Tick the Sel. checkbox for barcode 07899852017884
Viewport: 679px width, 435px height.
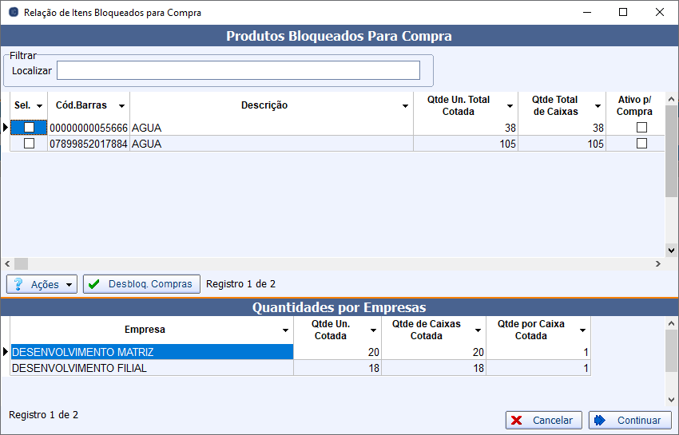click(x=30, y=144)
